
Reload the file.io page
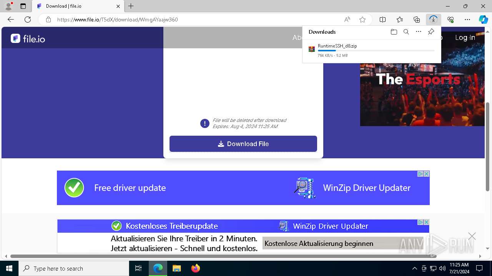coord(28,20)
